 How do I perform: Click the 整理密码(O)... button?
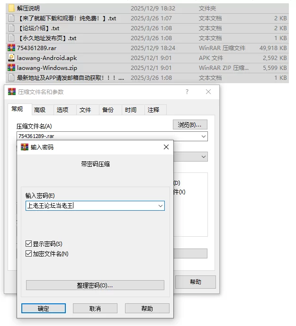click(x=95, y=285)
